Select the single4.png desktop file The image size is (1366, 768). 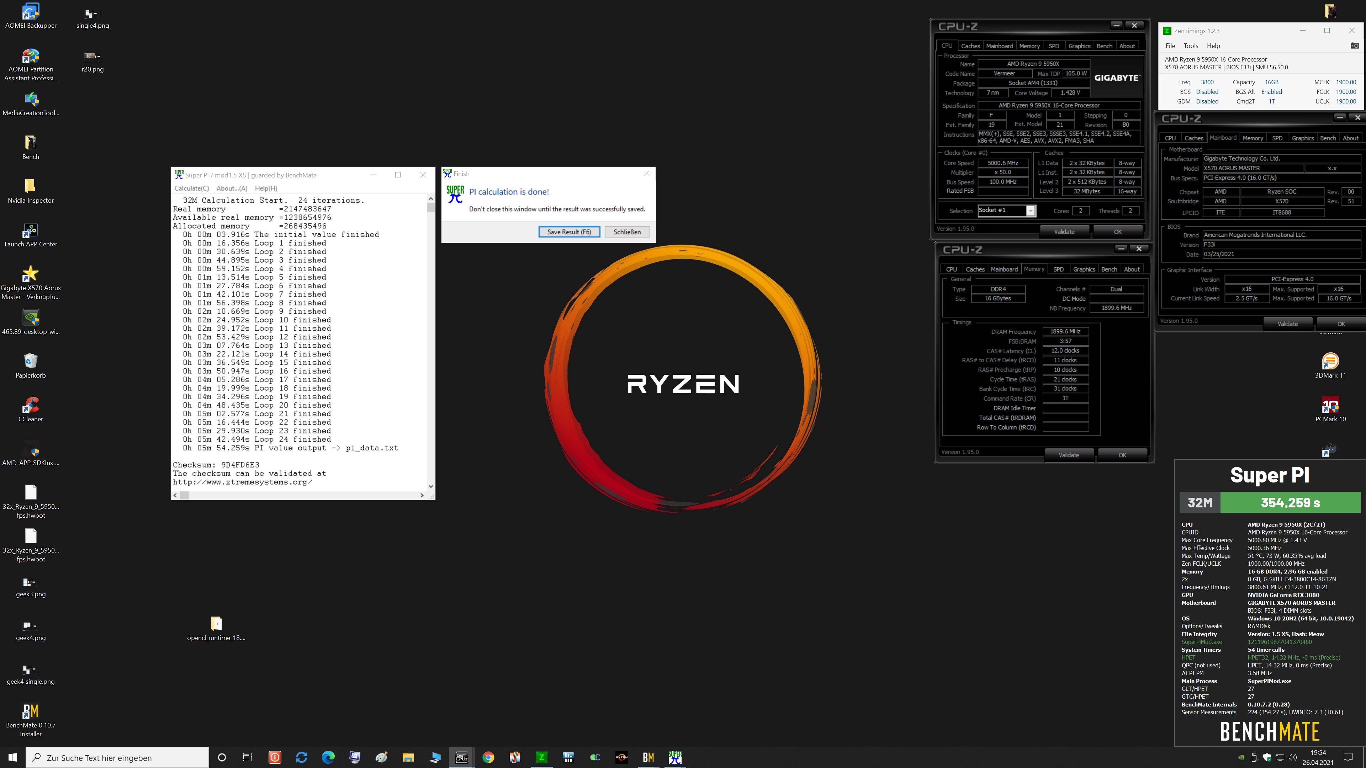93,18
